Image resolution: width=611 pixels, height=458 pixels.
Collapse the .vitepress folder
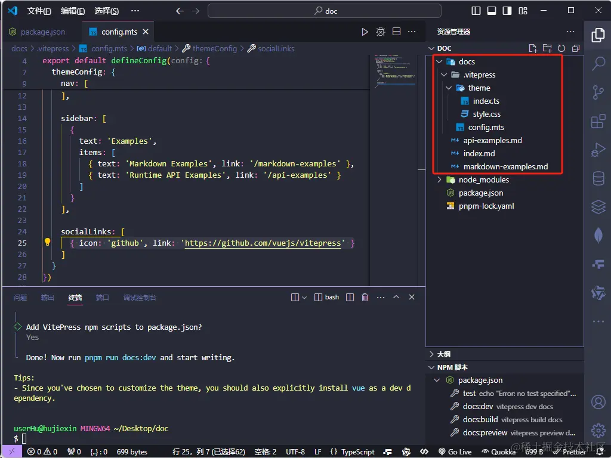point(444,75)
